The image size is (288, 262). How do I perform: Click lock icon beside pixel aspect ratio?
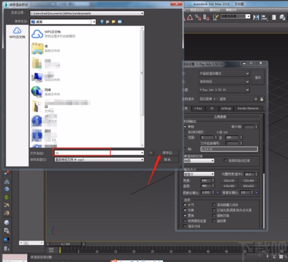(257, 192)
